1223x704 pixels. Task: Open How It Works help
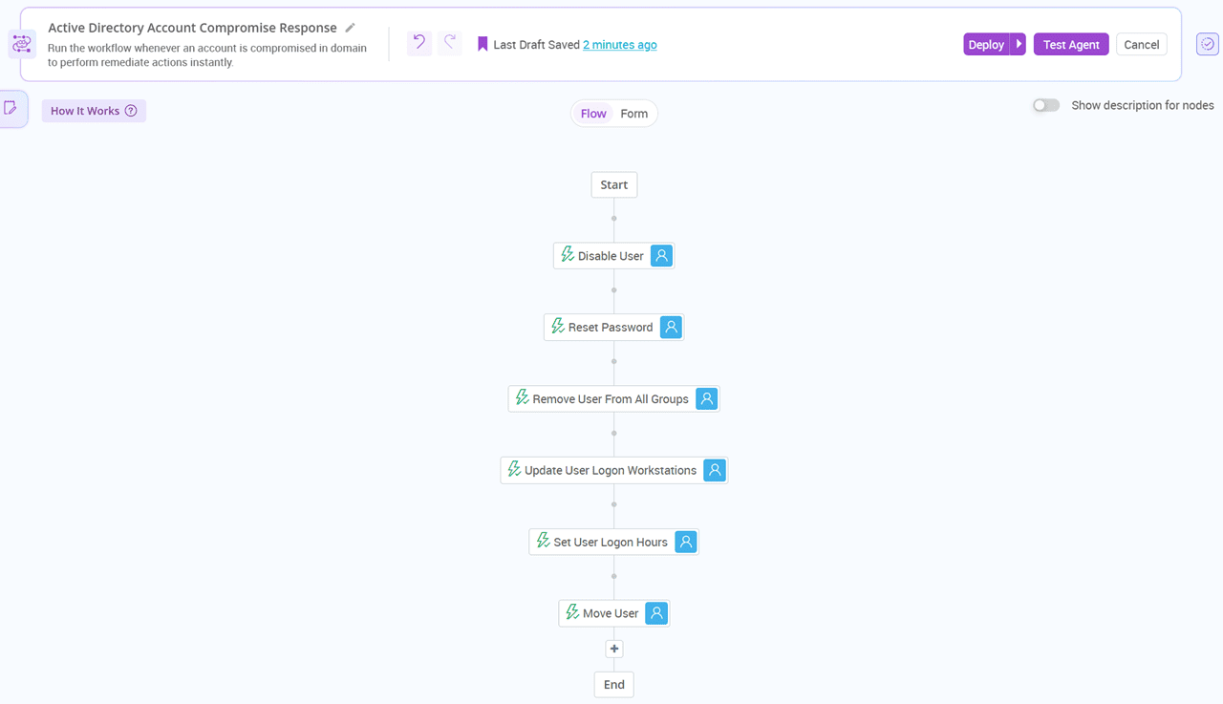point(93,110)
